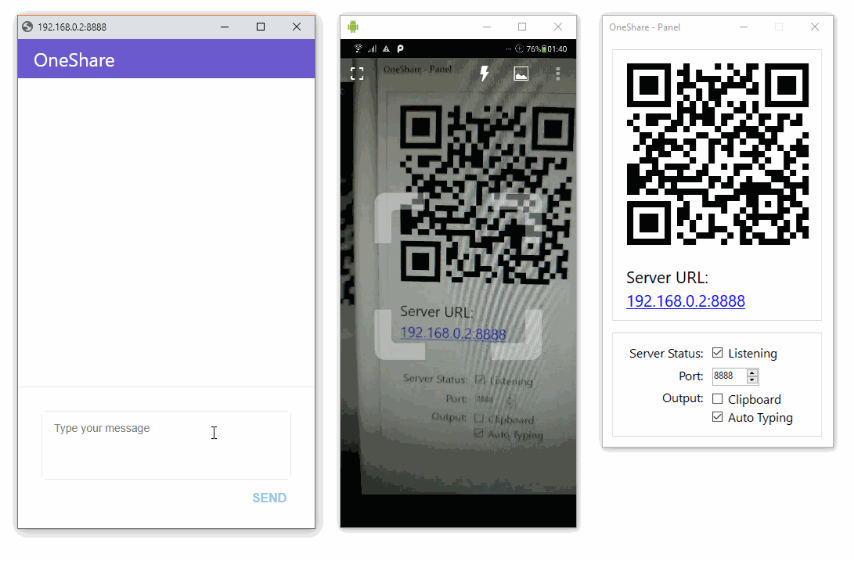The height and width of the screenshot is (561, 854).
Task: Minimize the OneShare - Panel window
Action: coord(744,27)
